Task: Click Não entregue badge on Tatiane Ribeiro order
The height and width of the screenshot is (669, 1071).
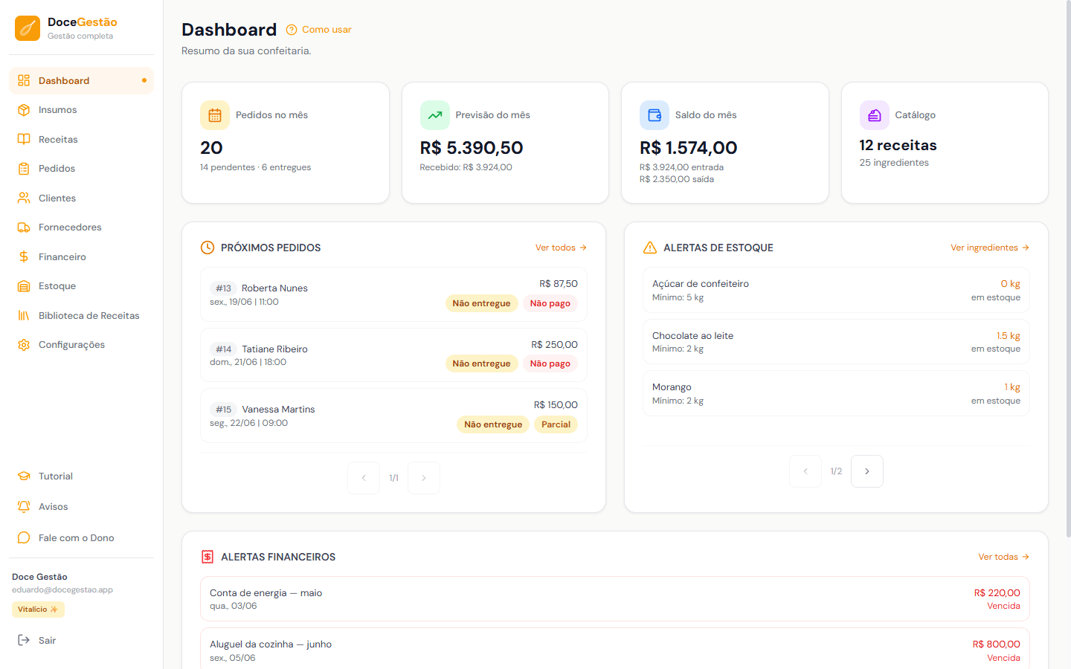Action: pyautogui.click(x=481, y=363)
